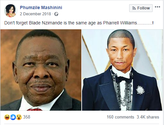Click the red tie in left photo
Viewport: 164px width, 125px height.
pos(34,109)
